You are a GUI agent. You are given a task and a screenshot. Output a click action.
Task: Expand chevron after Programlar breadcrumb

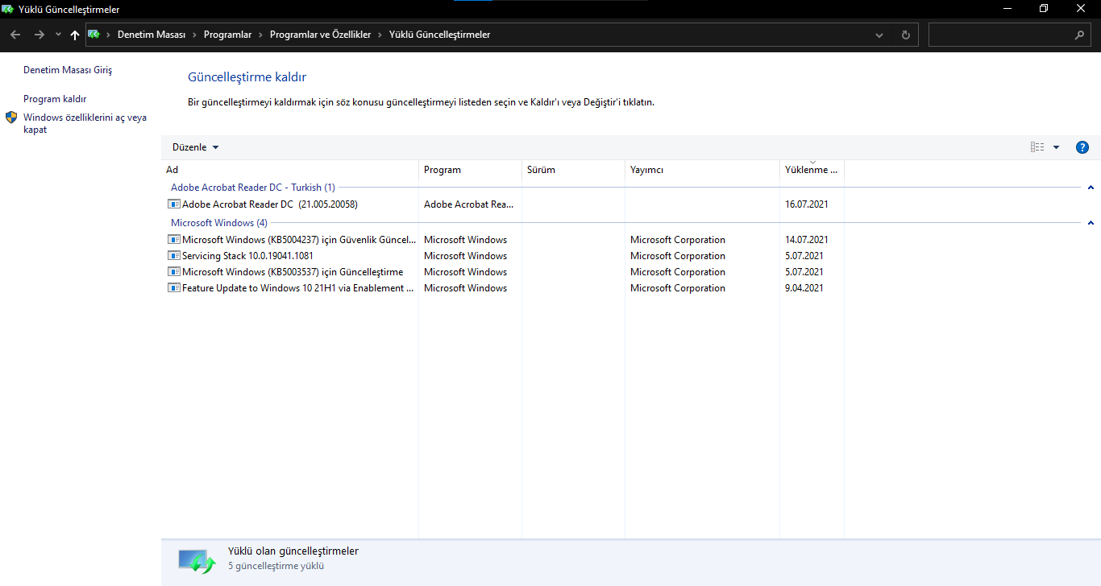point(260,35)
